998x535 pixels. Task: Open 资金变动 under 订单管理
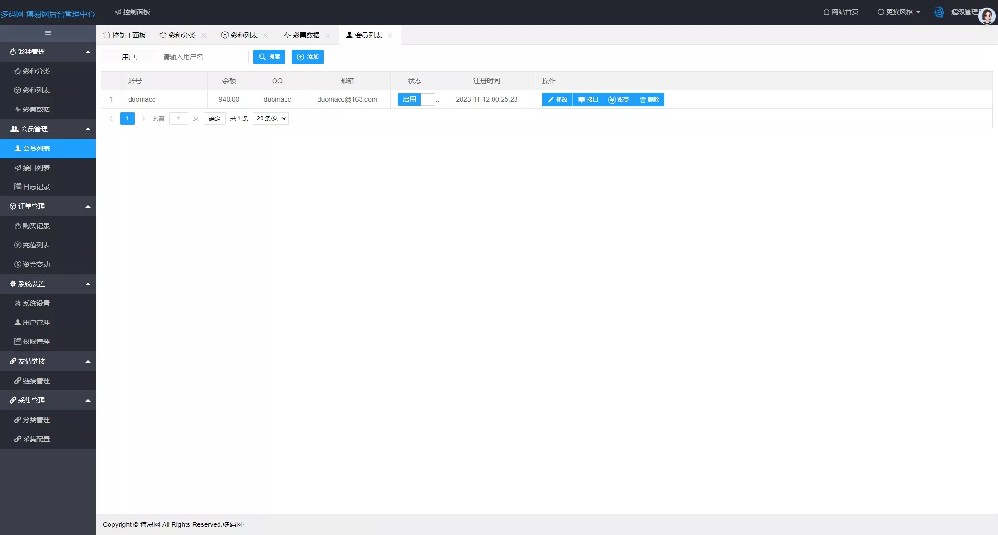[x=36, y=264]
